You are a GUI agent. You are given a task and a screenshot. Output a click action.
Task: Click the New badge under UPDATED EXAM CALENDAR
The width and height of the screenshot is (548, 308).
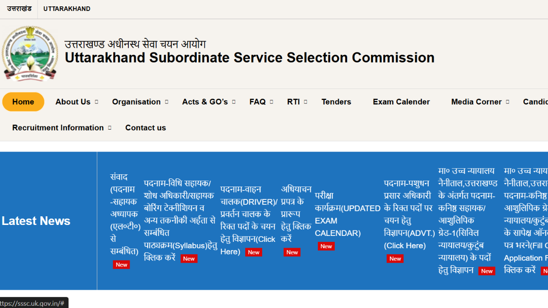pyautogui.click(x=326, y=246)
